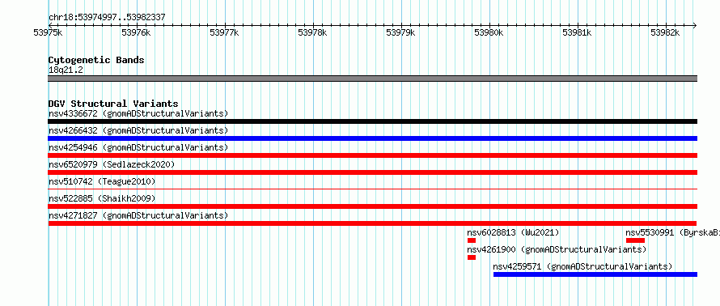Click the gray 18q21.2 cytogenetic band bar
The width and height of the screenshot is (720, 306).
click(372, 79)
